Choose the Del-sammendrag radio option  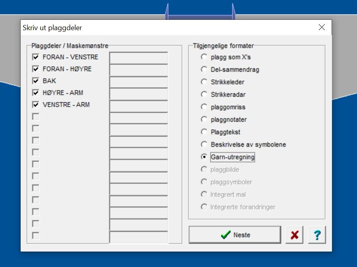204,69
